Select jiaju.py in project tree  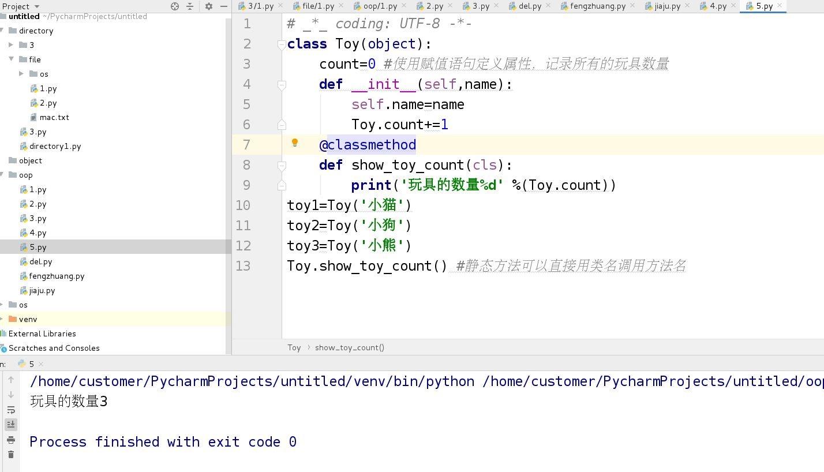click(x=42, y=290)
